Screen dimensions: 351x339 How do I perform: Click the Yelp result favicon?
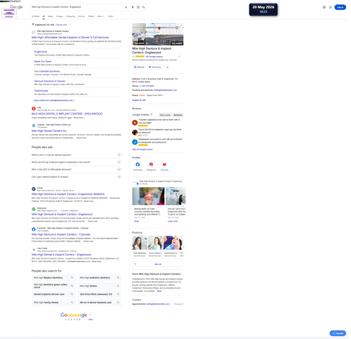(x=34, y=109)
